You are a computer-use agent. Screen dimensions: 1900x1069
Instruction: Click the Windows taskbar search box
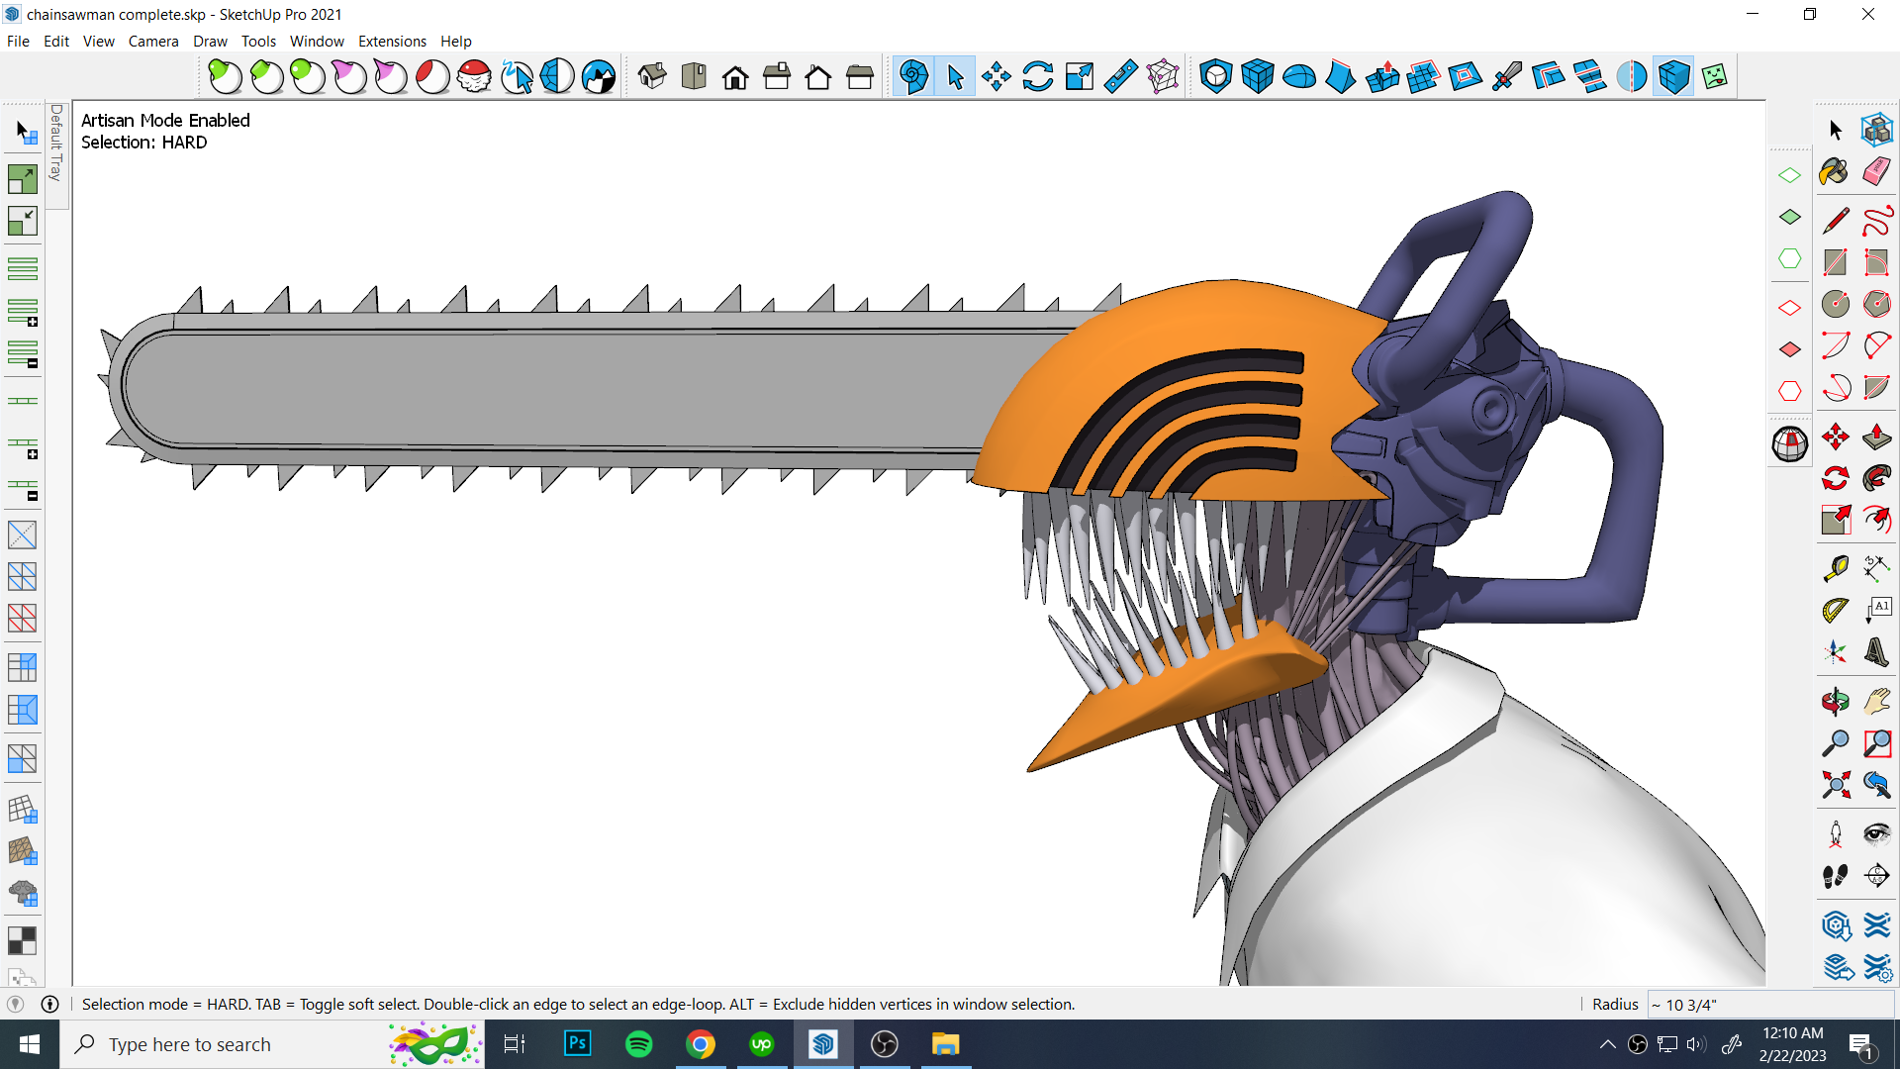point(272,1044)
